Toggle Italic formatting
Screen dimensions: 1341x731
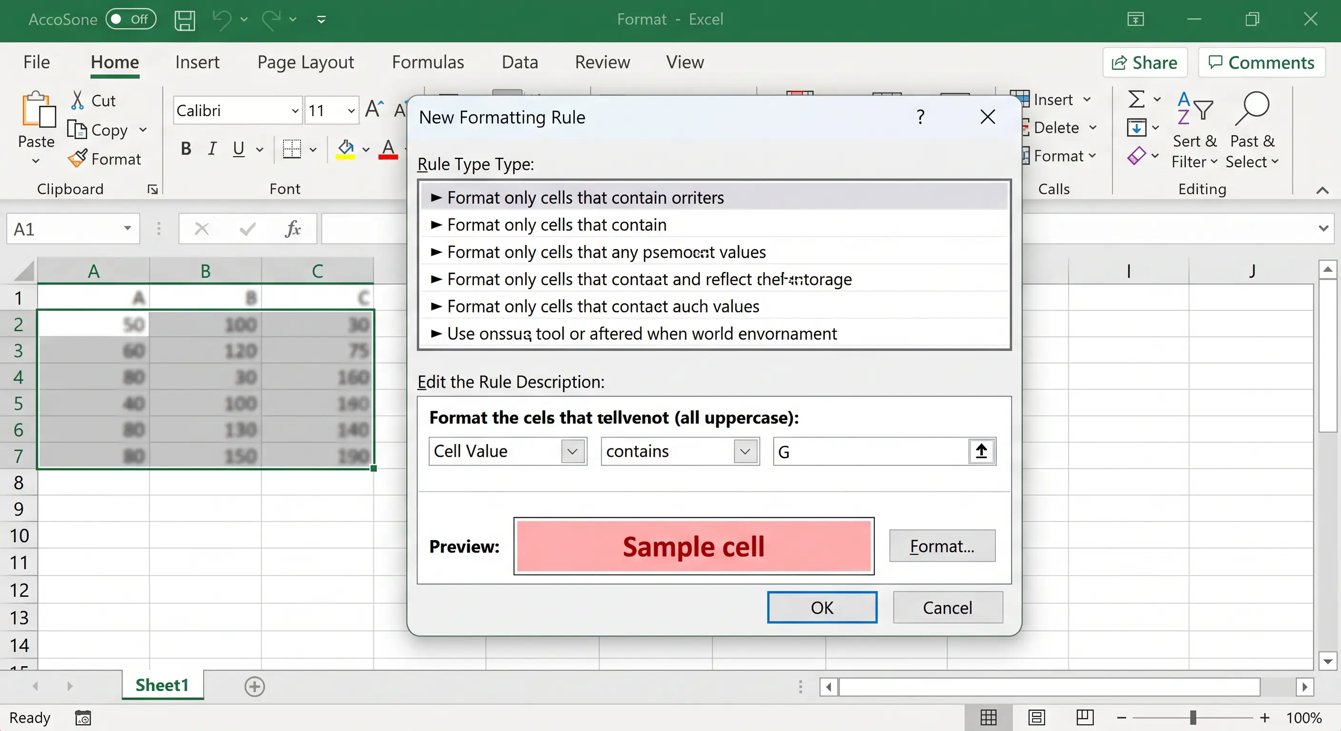pos(212,149)
